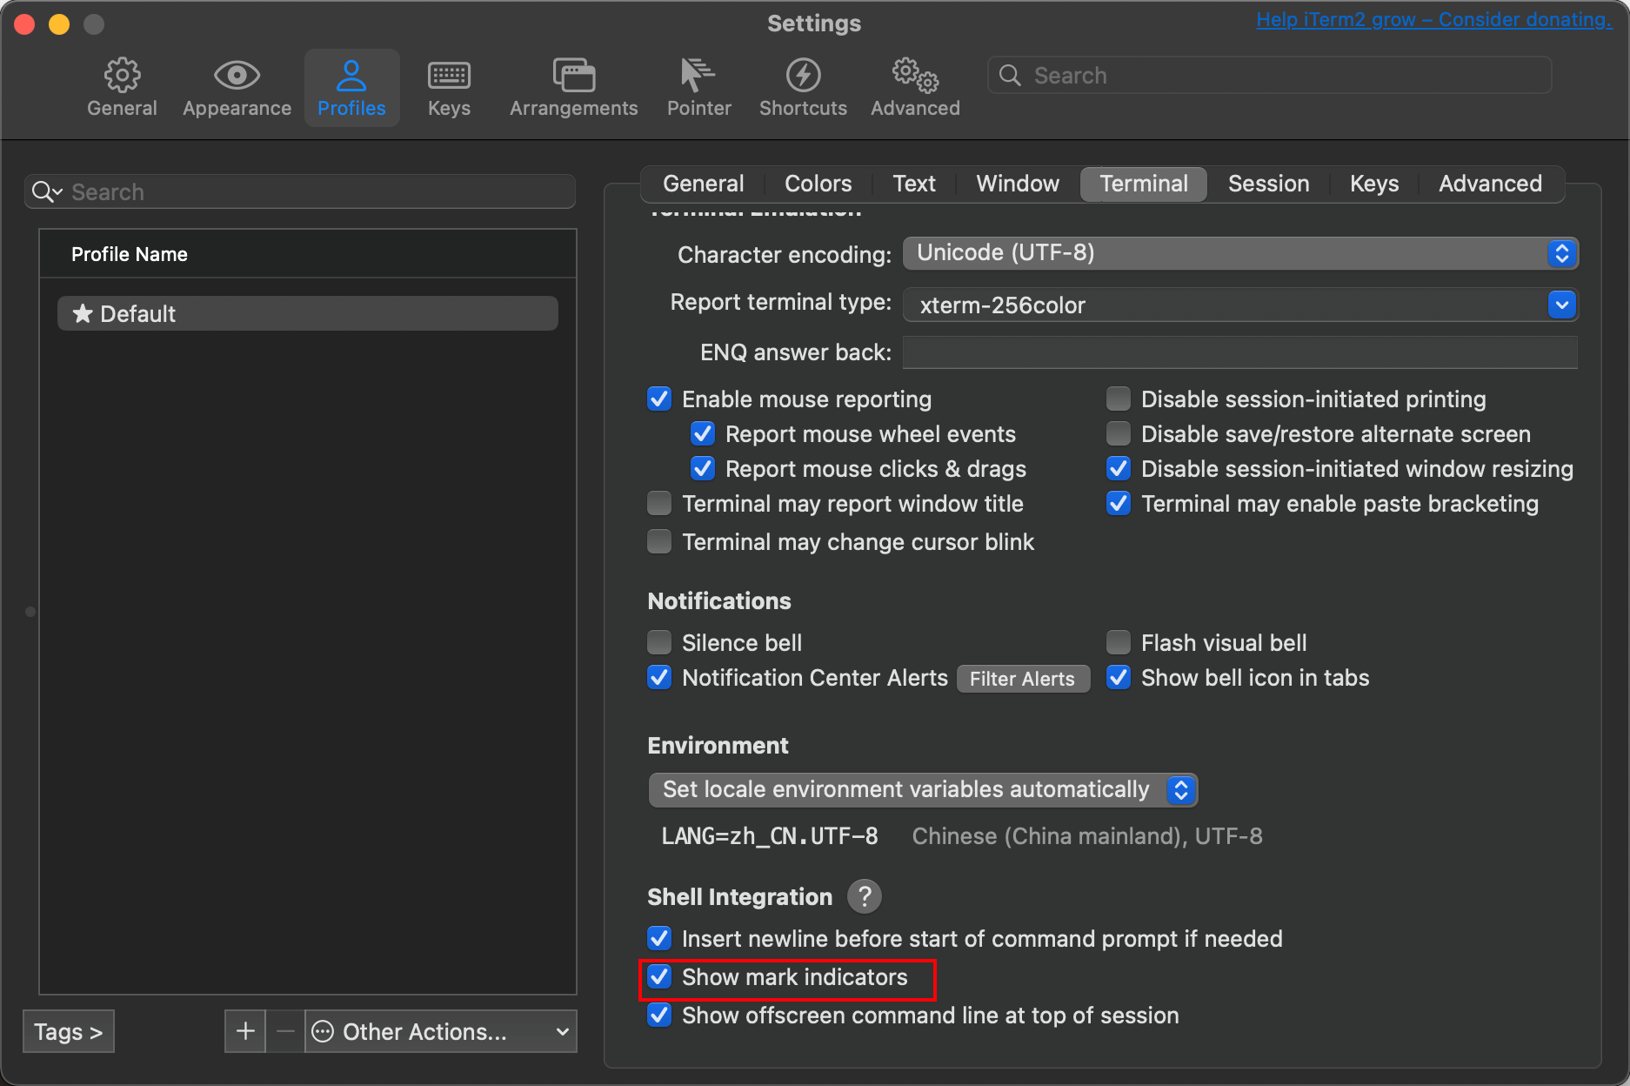Screen dimensions: 1630x1086
Task: Click the ENQ answer back field
Action: tap(1240, 352)
